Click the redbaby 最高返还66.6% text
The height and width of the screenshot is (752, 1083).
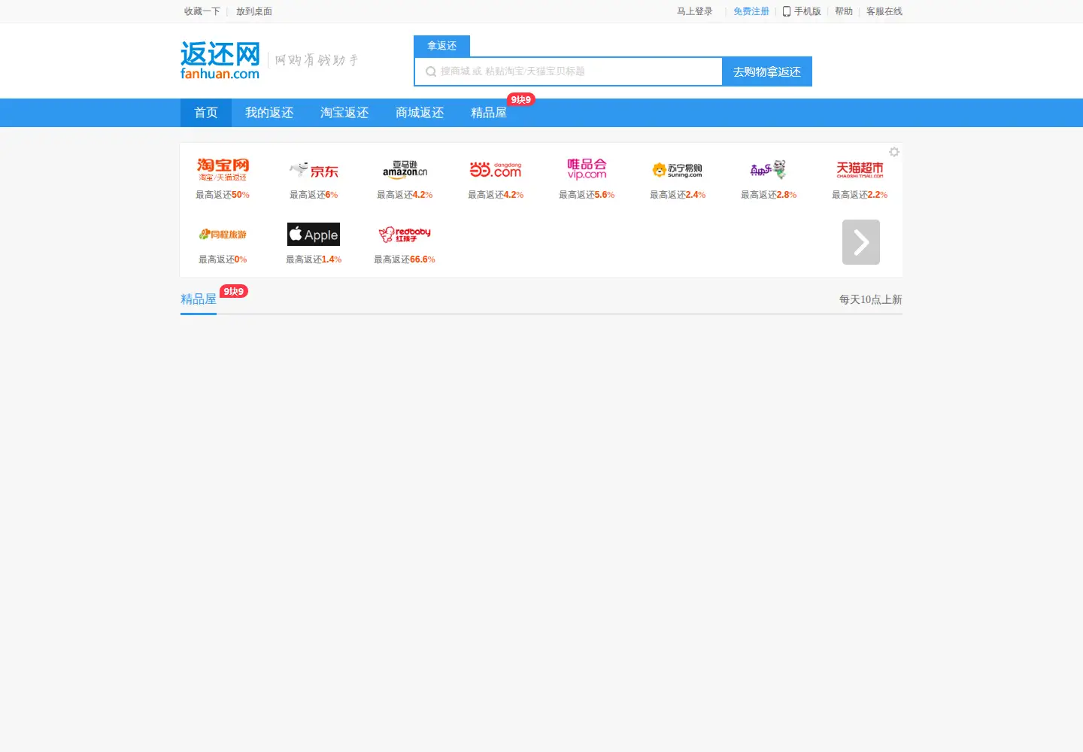coord(405,259)
